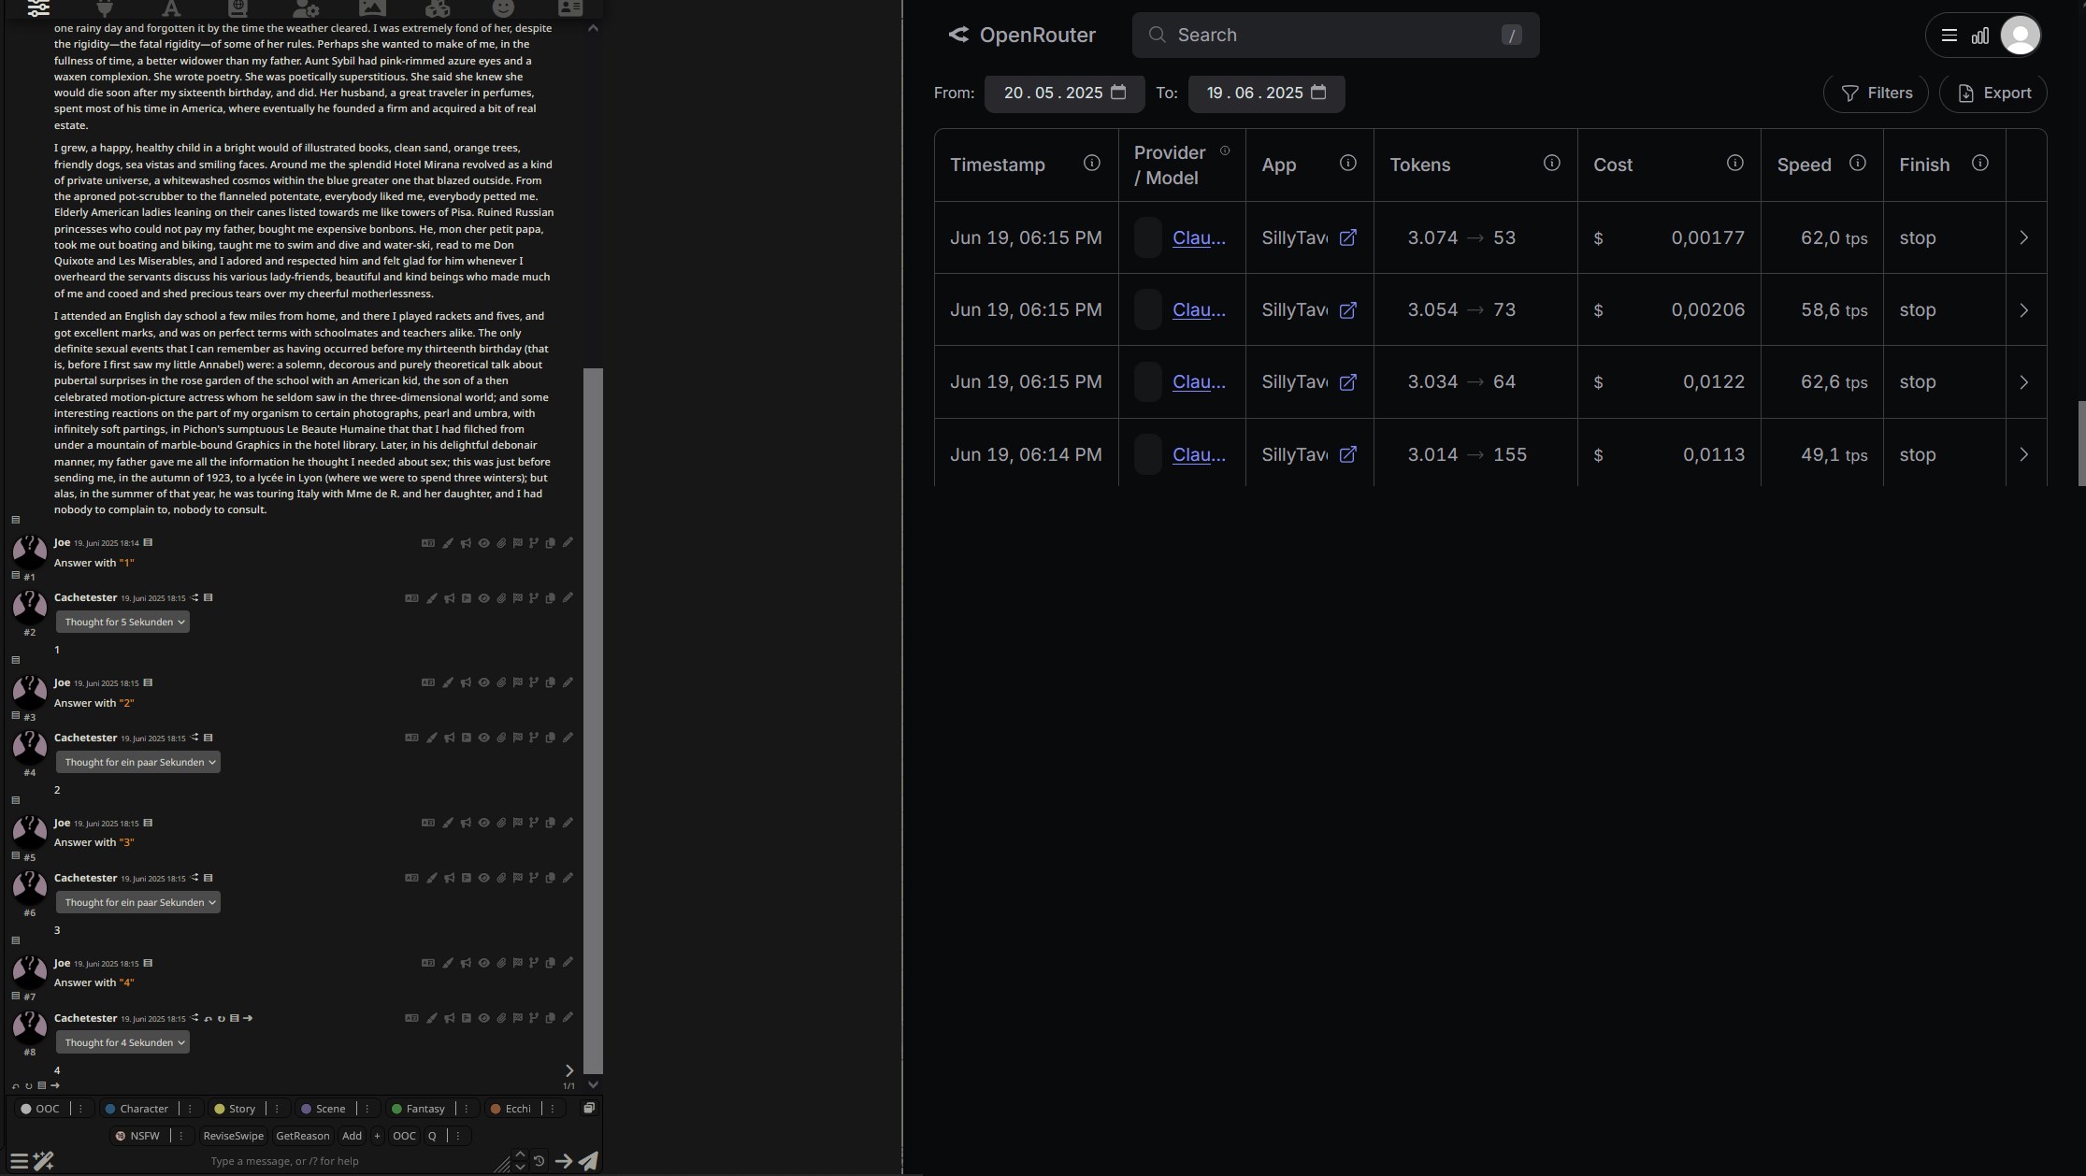Viewport: 2086px width, 1176px height.
Task: Click copy icon on Cachetester message #6
Action: [551, 879]
